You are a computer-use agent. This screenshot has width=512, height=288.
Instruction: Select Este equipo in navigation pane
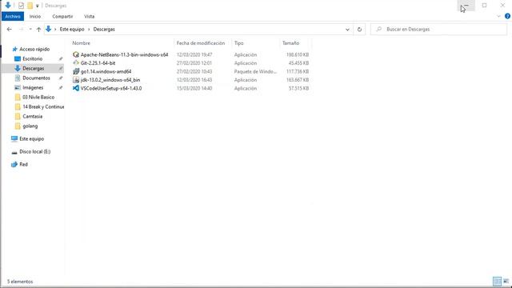31,138
